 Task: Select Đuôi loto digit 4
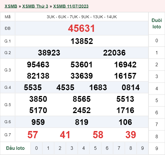(157, 88)
